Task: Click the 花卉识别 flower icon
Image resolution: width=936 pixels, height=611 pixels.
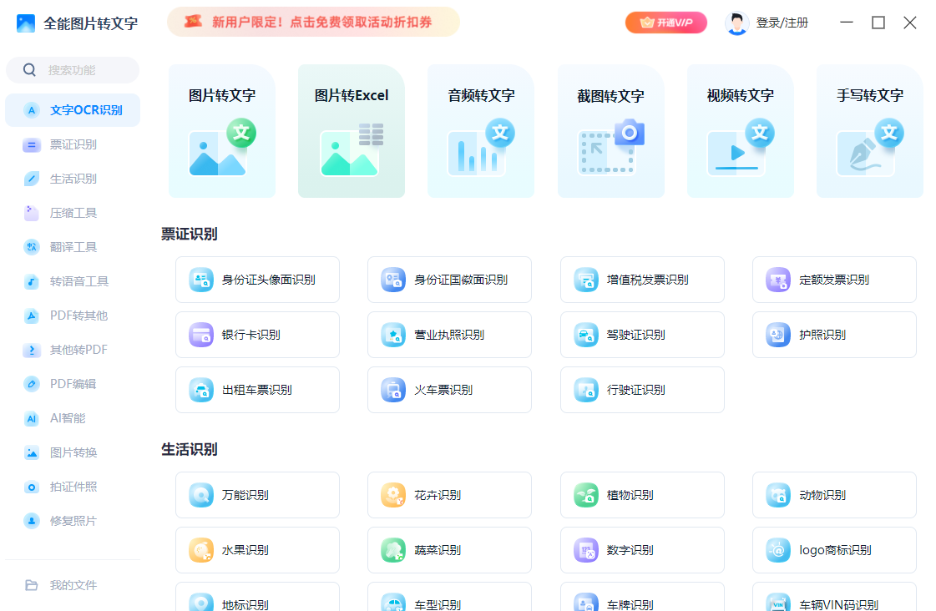Action: pyautogui.click(x=393, y=495)
